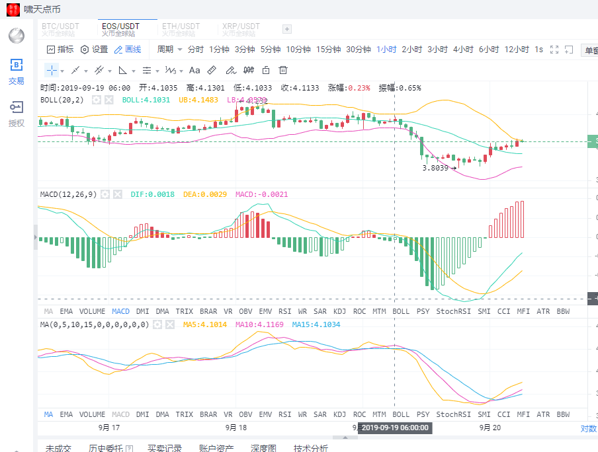Select the freehand pen drawing tool
The image size is (598, 452).
(231, 70)
